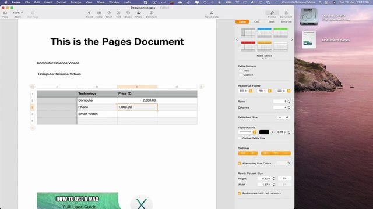Apply the green table style
373x209 pixels.
pyautogui.click(x=280, y=33)
